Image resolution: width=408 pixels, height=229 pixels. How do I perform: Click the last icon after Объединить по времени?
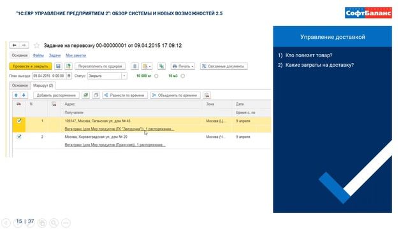[x=207, y=95]
